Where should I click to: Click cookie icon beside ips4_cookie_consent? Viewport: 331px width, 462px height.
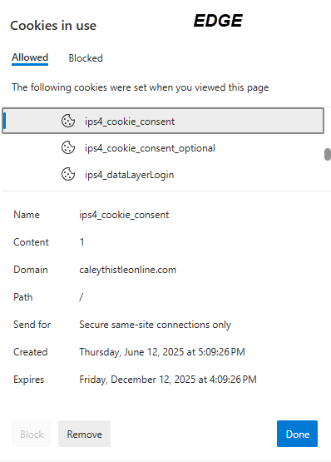click(x=68, y=121)
